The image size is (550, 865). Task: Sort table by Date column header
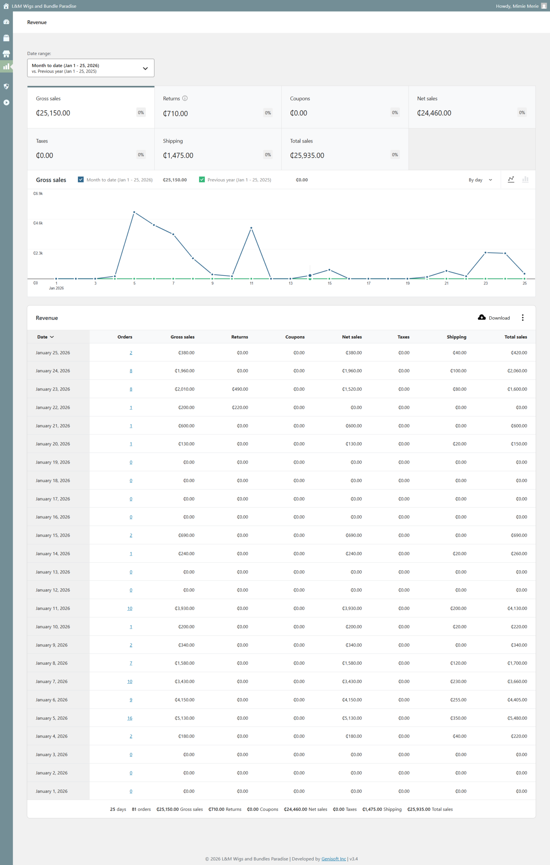pos(45,337)
